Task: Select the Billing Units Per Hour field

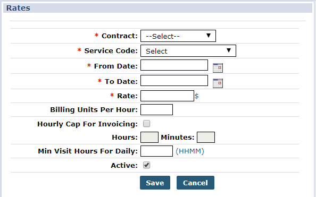Action: pyautogui.click(x=156, y=110)
